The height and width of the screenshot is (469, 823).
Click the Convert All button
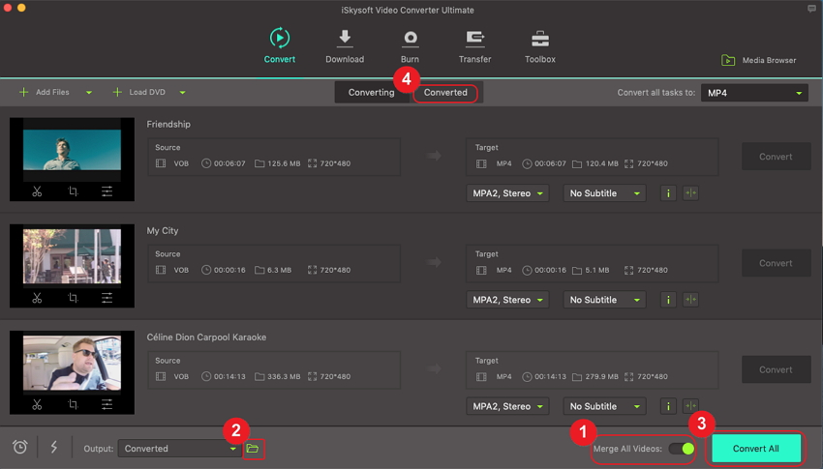755,449
